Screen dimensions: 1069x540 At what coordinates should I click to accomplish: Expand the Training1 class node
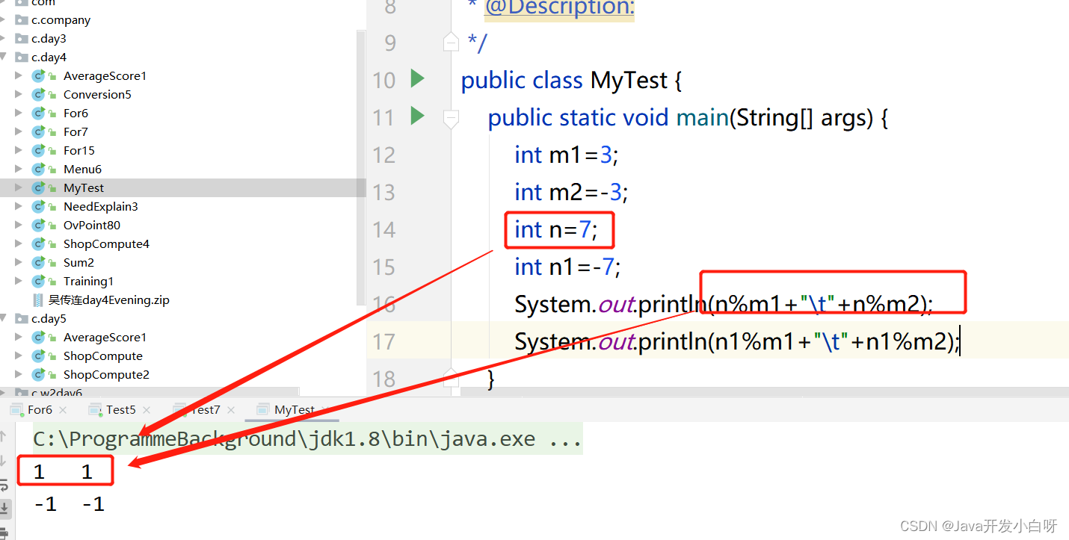coord(19,282)
